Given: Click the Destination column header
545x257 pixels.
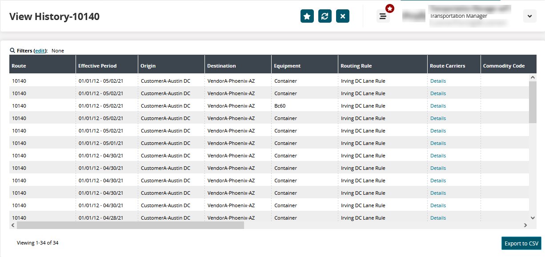Looking at the screenshot, I should 221,66.
